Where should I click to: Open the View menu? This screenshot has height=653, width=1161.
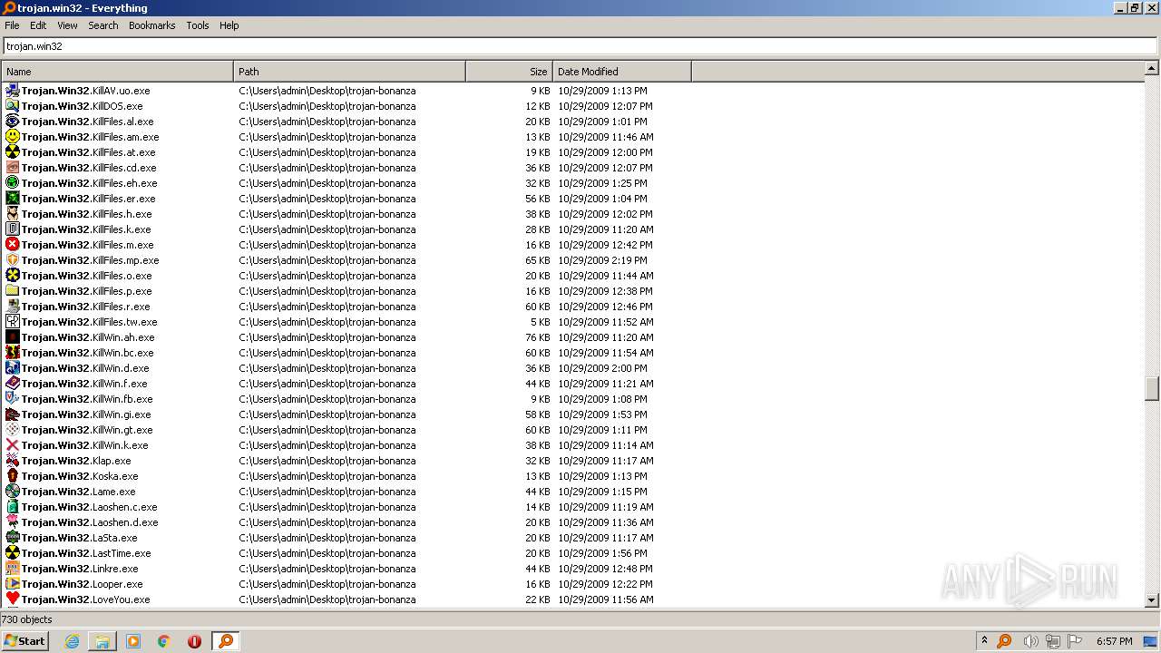tap(67, 25)
